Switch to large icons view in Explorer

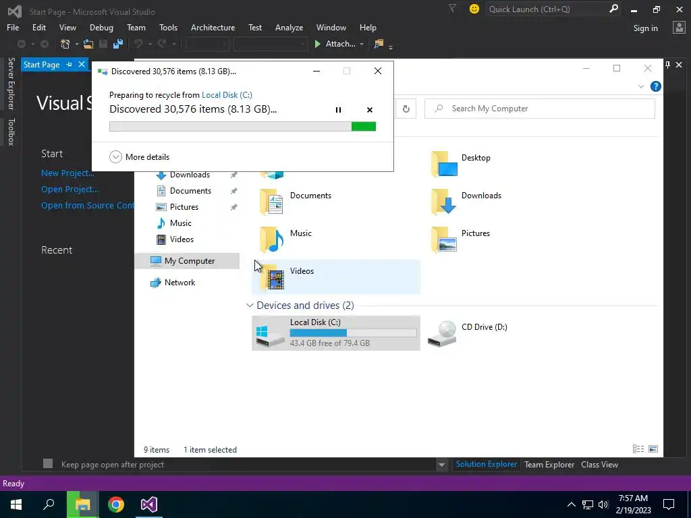653,449
